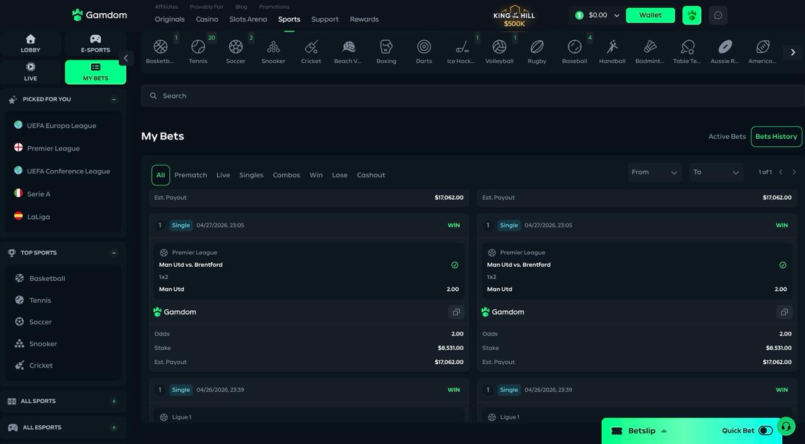The image size is (805, 444).
Task: Select the Snooker icon in sports carousel
Action: pyautogui.click(x=274, y=51)
